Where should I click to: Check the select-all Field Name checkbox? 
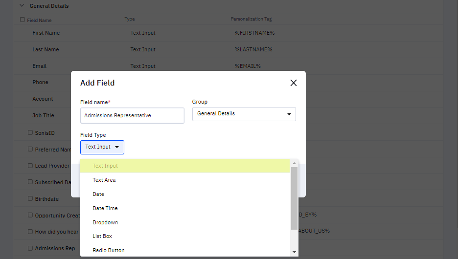(x=22, y=20)
